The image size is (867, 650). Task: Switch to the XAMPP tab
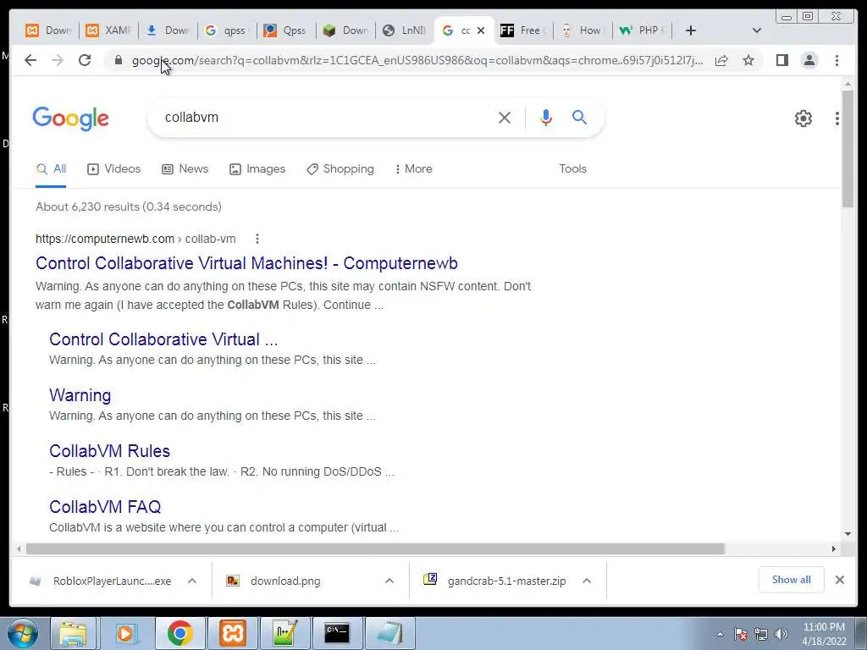pos(109,30)
